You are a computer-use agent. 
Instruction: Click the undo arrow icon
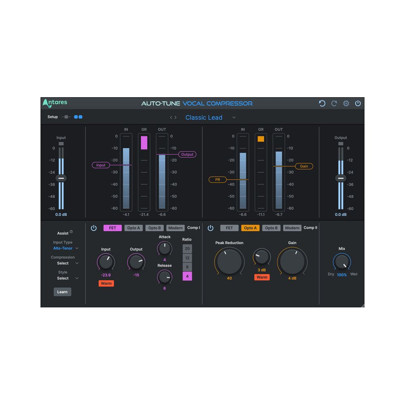322,103
